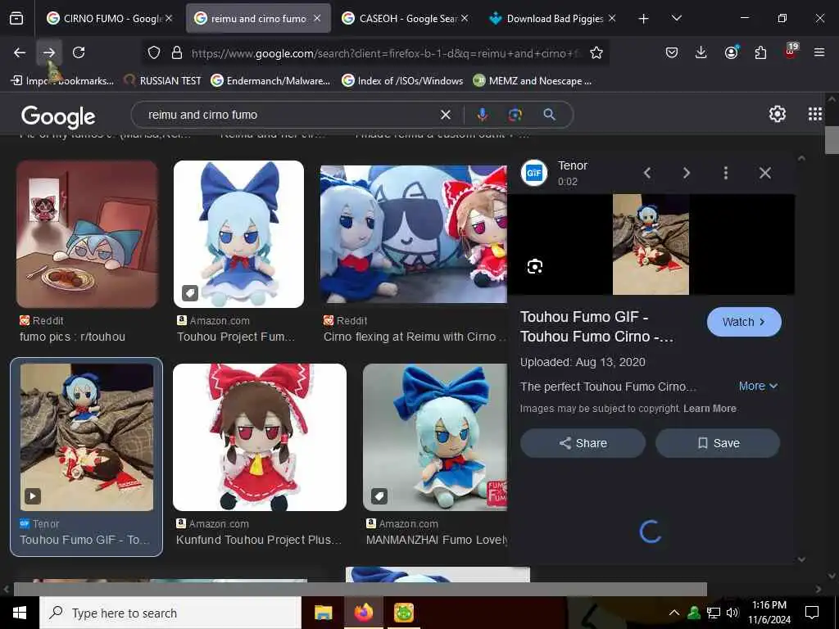Go to Google home via logo
Viewport: 839px width, 629px height.
click(58, 116)
